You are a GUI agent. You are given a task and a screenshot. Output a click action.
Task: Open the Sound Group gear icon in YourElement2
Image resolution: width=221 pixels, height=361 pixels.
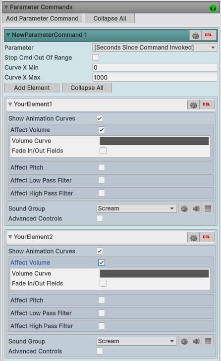pyautogui.click(x=184, y=341)
